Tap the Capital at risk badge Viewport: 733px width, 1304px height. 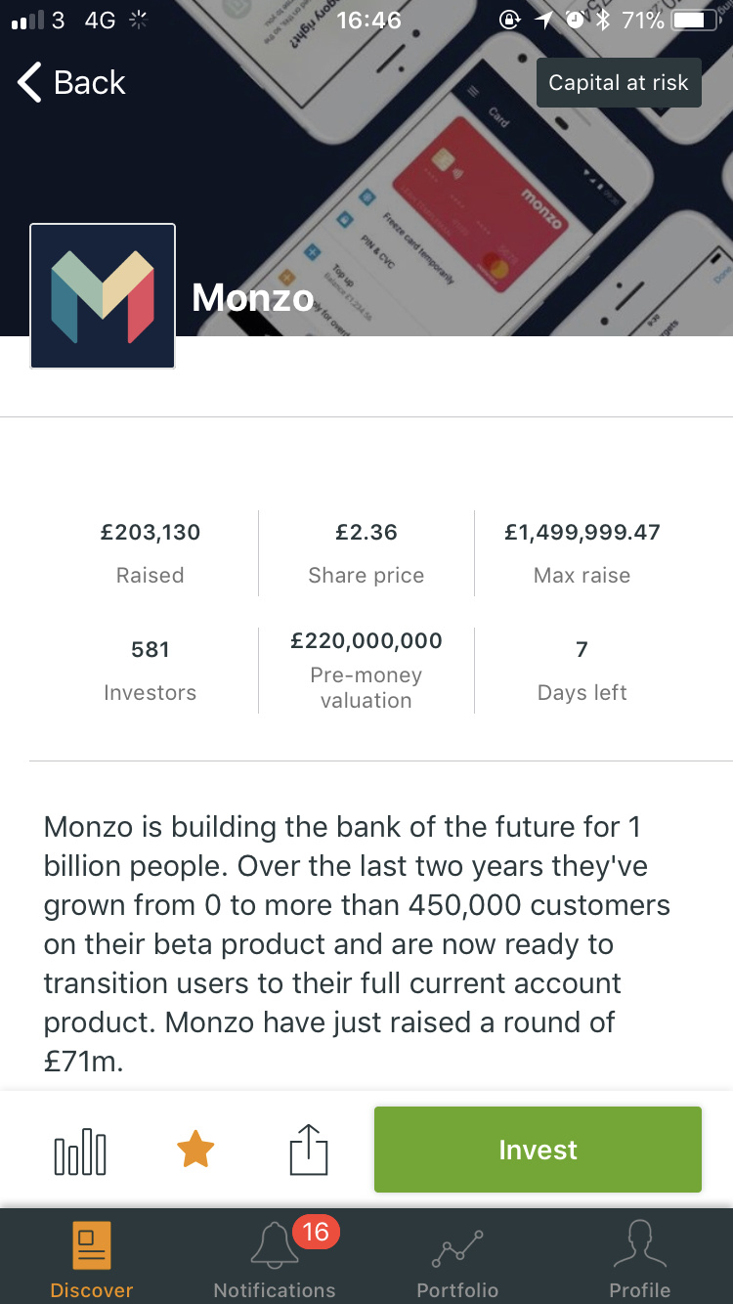619,83
